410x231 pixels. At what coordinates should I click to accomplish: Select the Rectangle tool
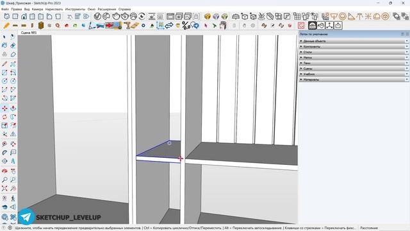[x=4, y=73]
